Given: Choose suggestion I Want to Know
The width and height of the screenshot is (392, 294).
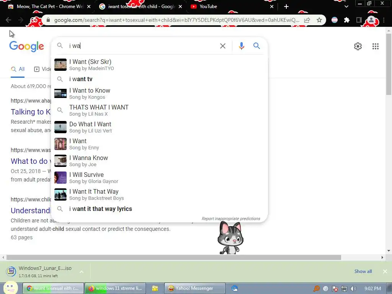Looking at the screenshot, I should coord(159,93).
